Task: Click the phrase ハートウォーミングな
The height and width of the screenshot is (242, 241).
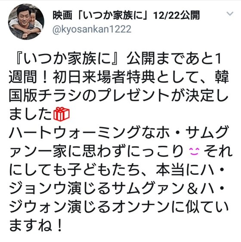Action: click(x=82, y=133)
